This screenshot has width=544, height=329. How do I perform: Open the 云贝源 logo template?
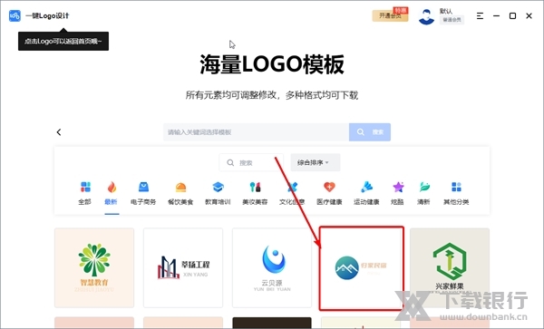[x=272, y=267]
